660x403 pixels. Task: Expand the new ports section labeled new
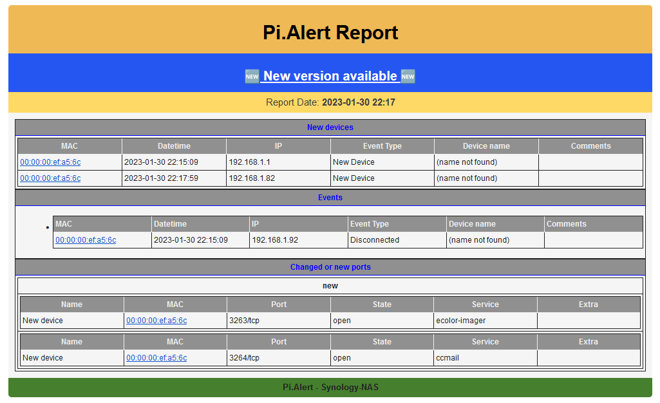[330, 285]
